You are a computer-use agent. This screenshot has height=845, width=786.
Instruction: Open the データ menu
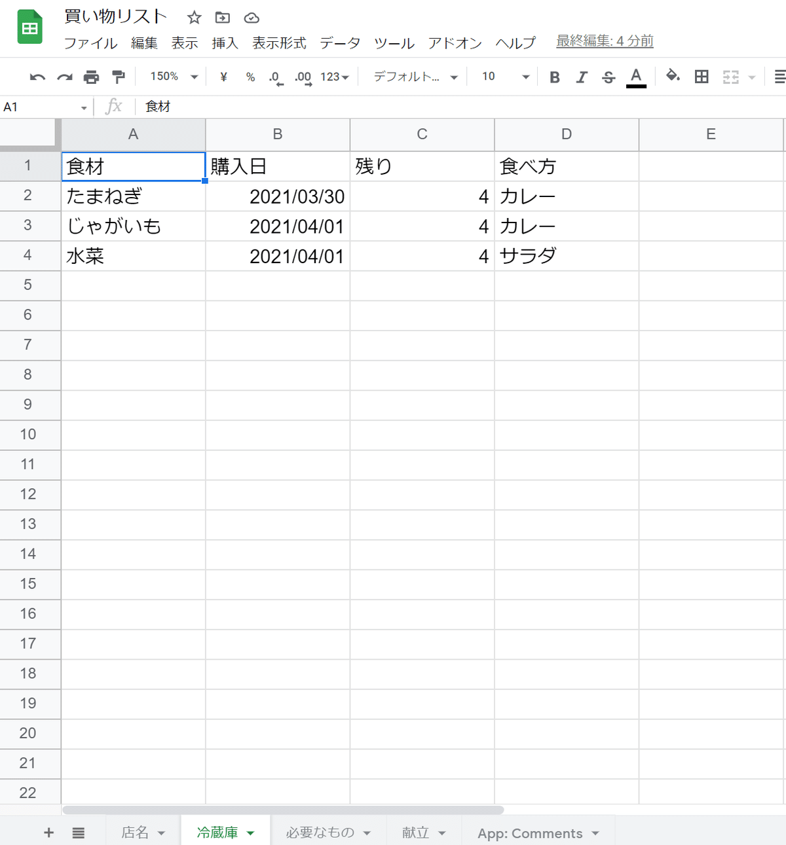[x=340, y=43]
